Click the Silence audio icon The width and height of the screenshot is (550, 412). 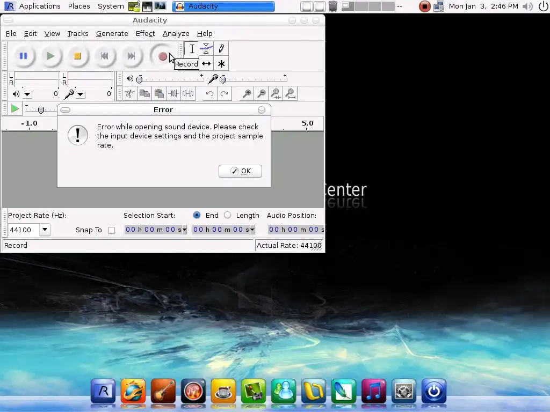(x=188, y=93)
